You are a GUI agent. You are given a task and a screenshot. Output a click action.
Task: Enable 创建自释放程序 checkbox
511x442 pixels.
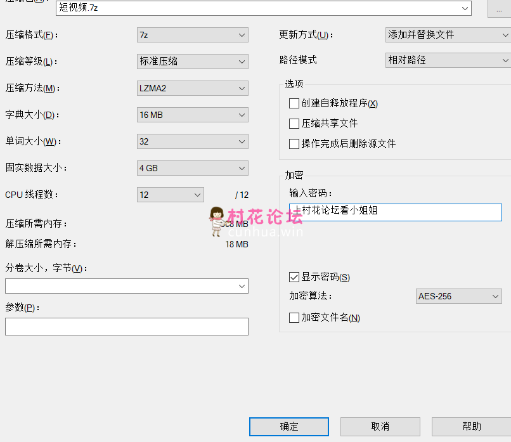(294, 103)
